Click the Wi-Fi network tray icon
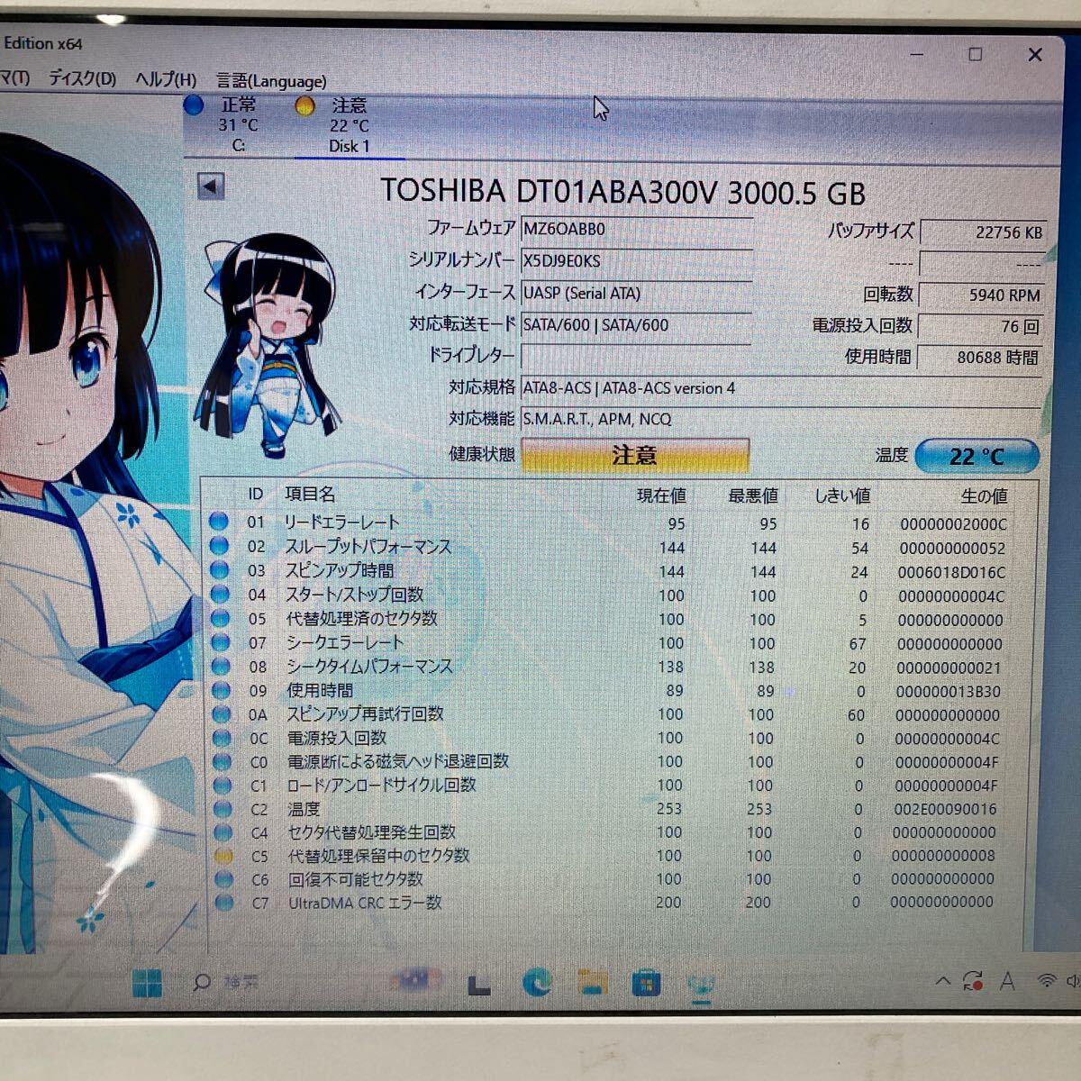 tap(1046, 980)
